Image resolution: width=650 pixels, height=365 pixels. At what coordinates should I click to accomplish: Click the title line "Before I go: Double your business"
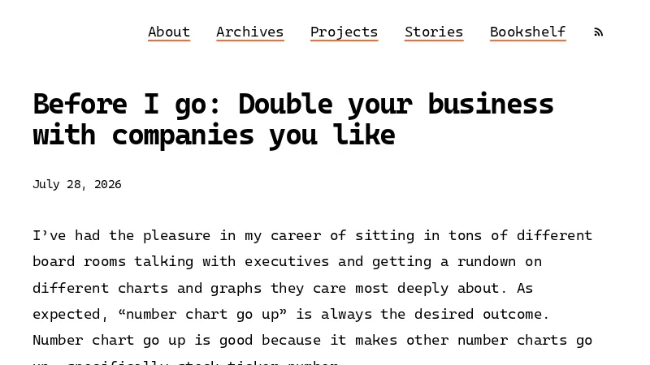pos(293,105)
